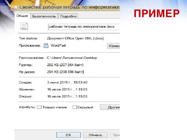The image size is (187, 140).
Task: Click the OK button
Action: click(68, 135)
